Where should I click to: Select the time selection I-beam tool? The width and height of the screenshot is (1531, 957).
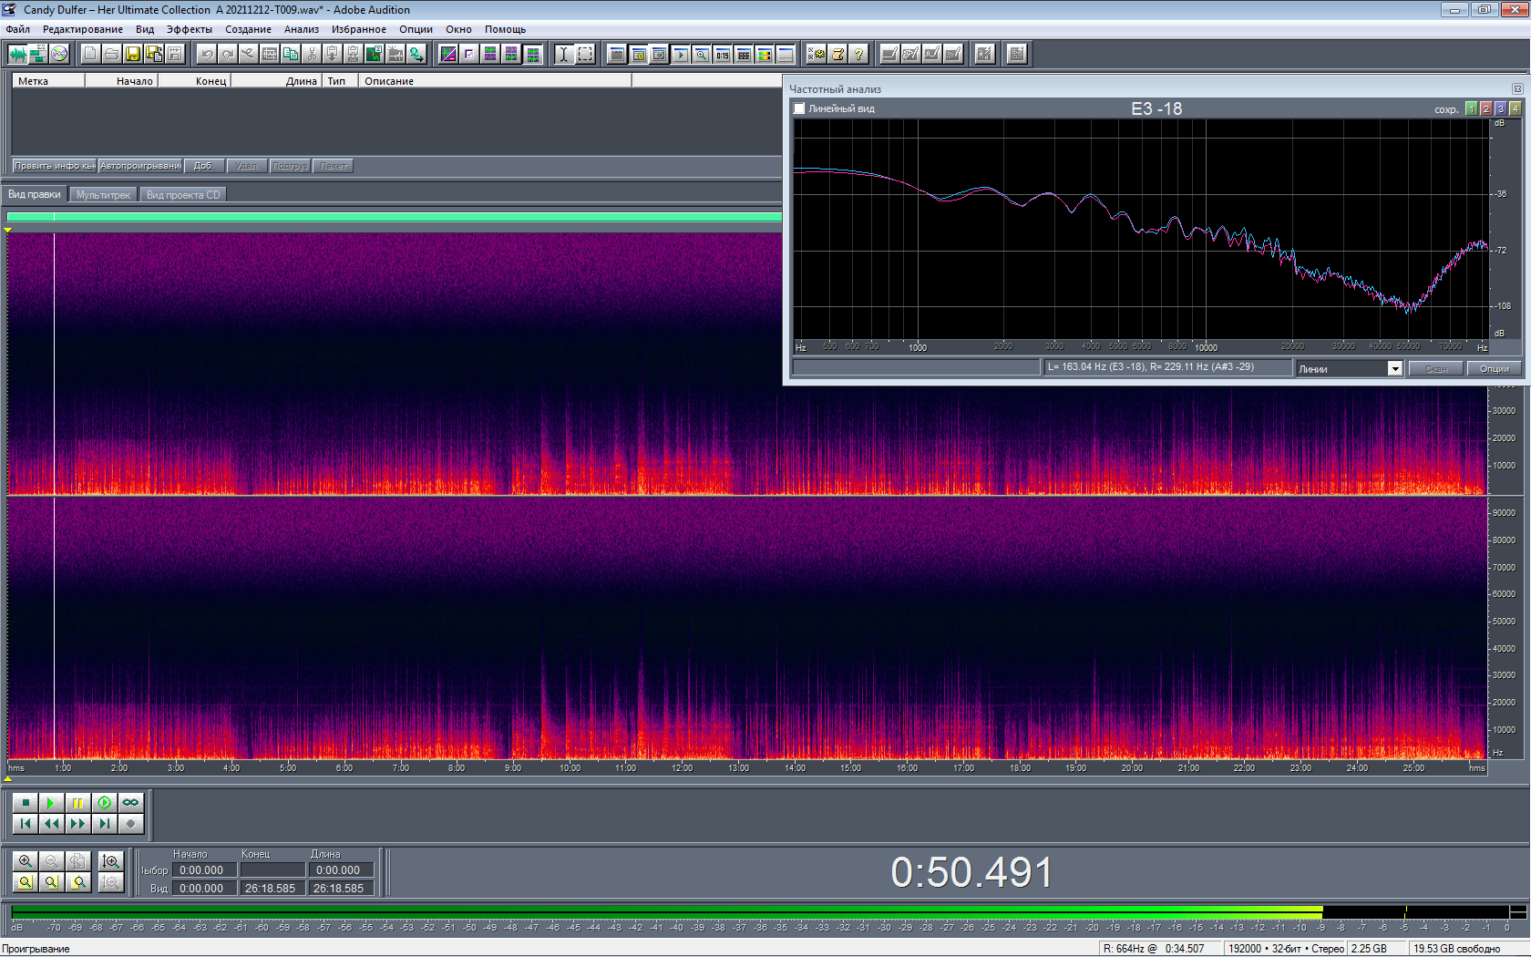pos(564,54)
